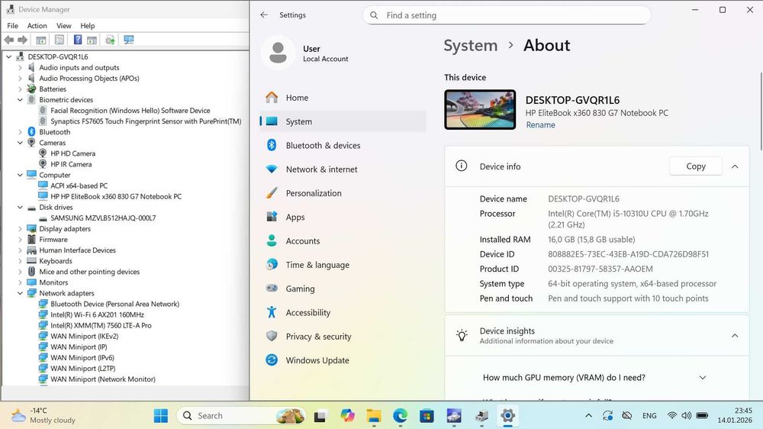
Task: Select WAN Miniport (L2TP) entry
Action: click(82, 368)
